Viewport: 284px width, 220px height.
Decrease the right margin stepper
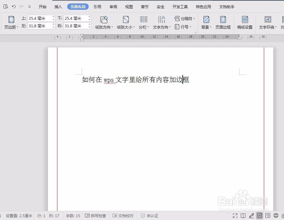pos(90,27)
